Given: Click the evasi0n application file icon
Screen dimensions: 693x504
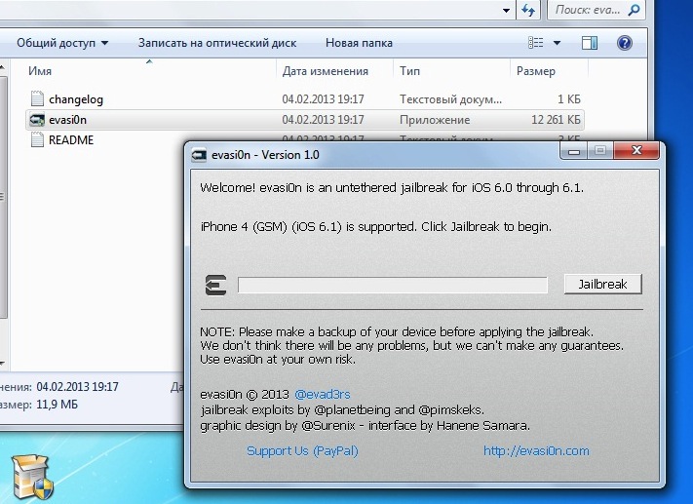Looking at the screenshot, I should click(37, 120).
